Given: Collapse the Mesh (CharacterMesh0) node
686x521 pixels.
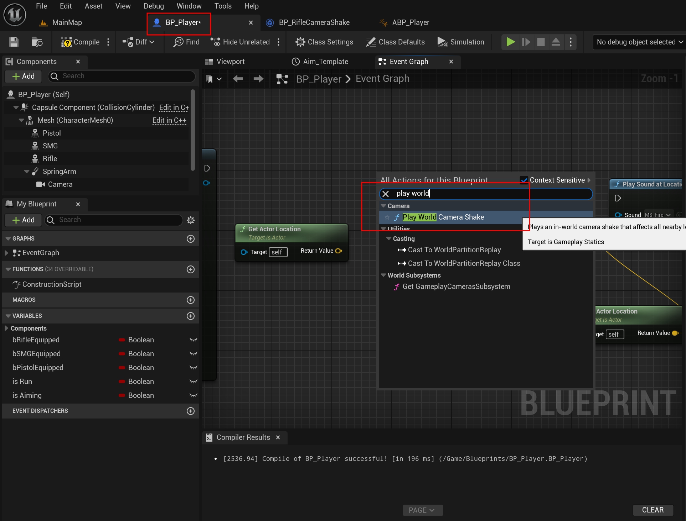Looking at the screenshot, I should tap(21, 120).
